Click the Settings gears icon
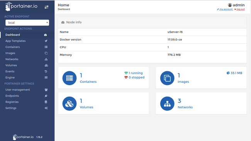 [x=46, y=108]
